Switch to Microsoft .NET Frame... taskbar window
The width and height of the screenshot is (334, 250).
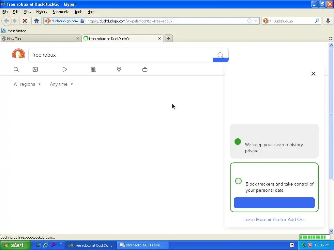(143, 245)
